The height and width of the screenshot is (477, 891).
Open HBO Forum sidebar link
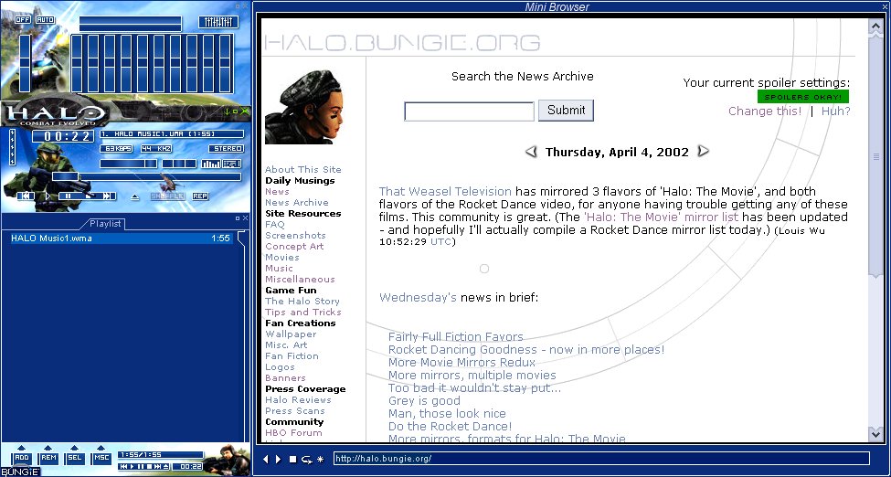293,432
